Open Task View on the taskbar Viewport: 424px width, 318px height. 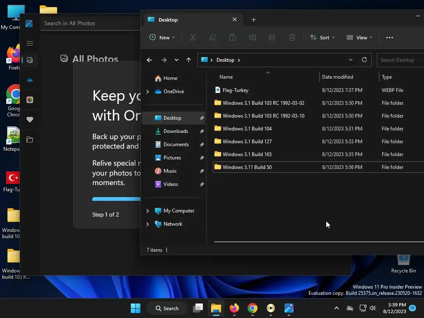pos(198,308)
